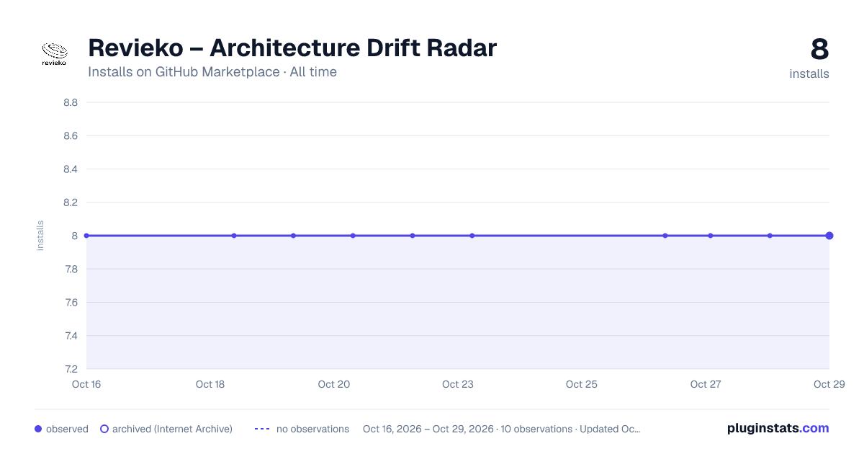Click the Oct 18 x-axis label
864x454 pixels.
[210, 384]
